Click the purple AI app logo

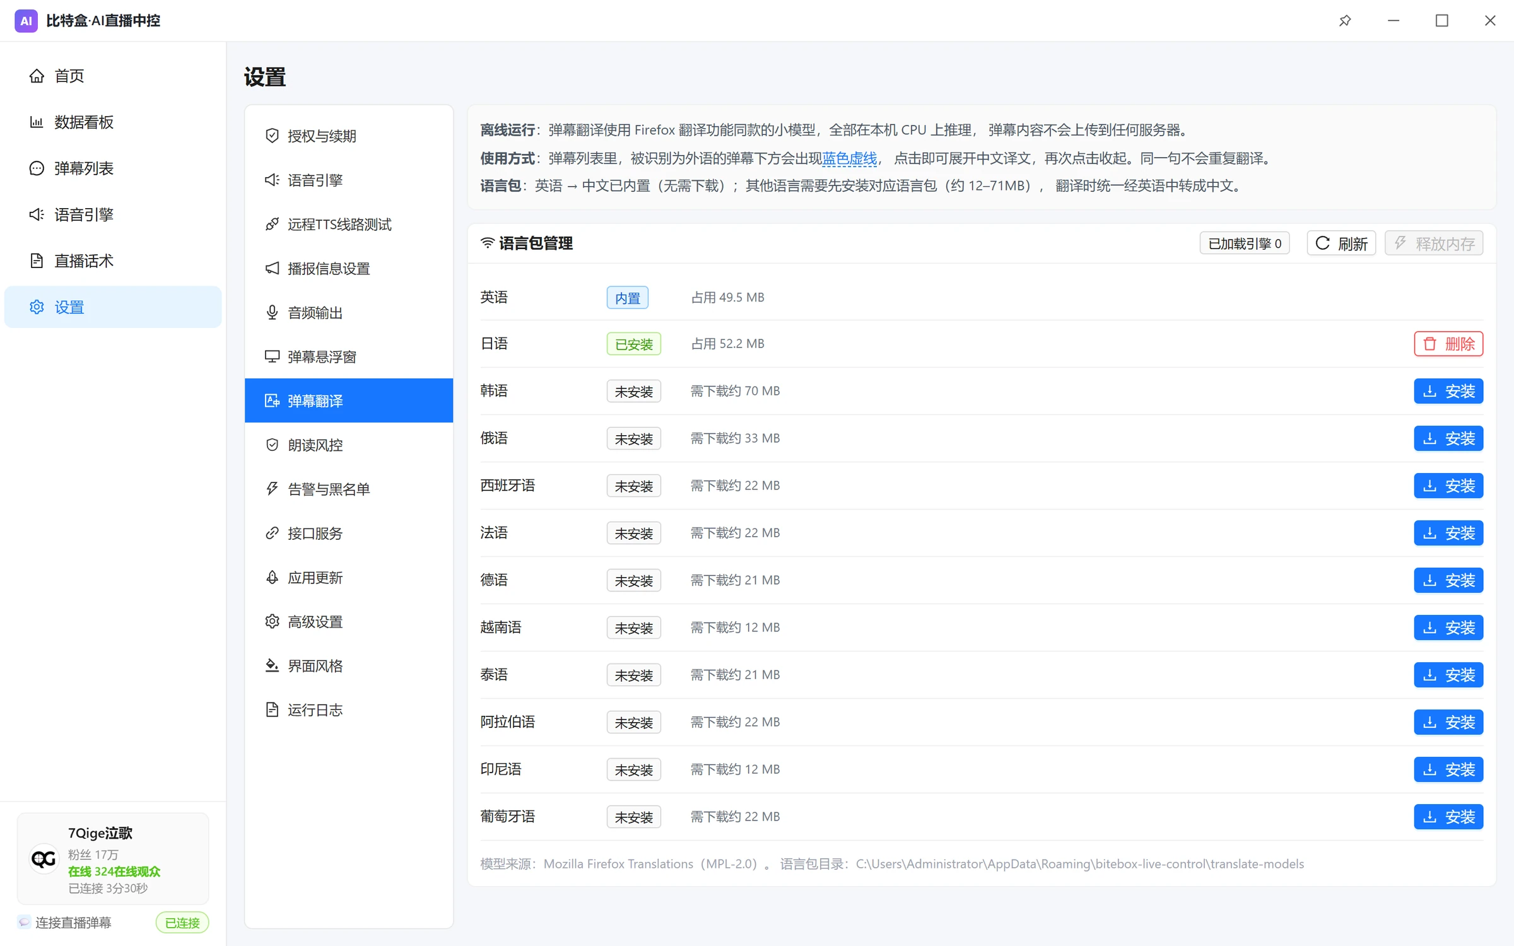click(26, 21)
